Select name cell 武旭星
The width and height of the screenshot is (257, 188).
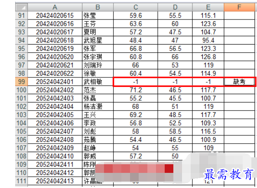click(x=98, y=40)
